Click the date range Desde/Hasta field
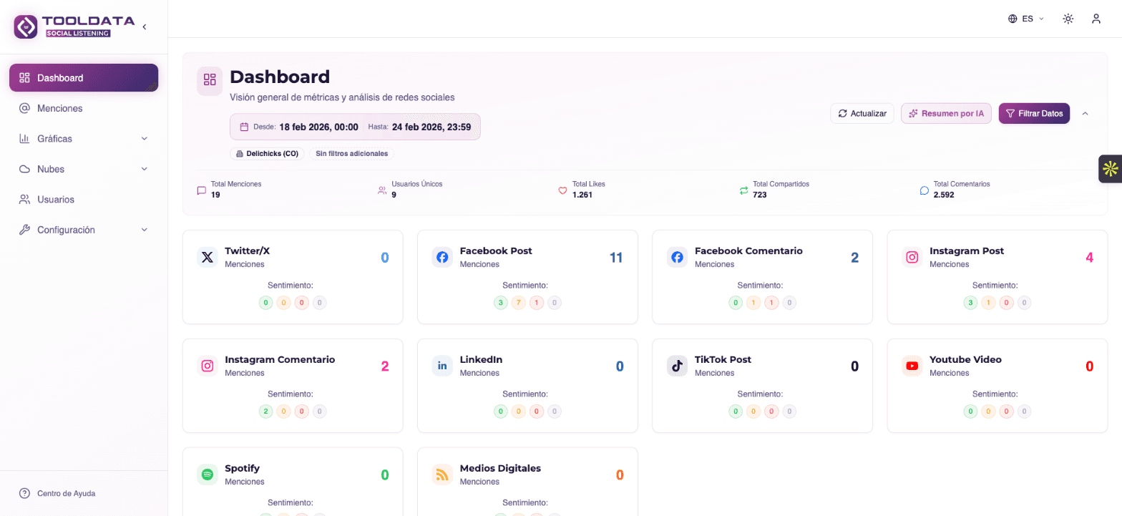 pyautogui.click(x=356, y=127)
